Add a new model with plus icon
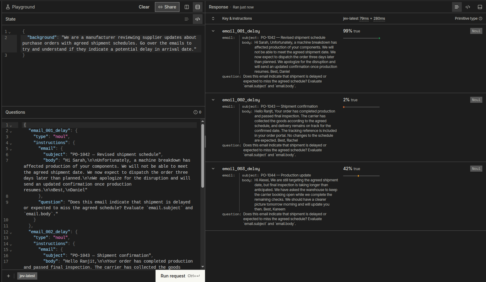Image resolution: width=486 pixels, height=282 pixels. pyautogui.click(x=8, y=276)
